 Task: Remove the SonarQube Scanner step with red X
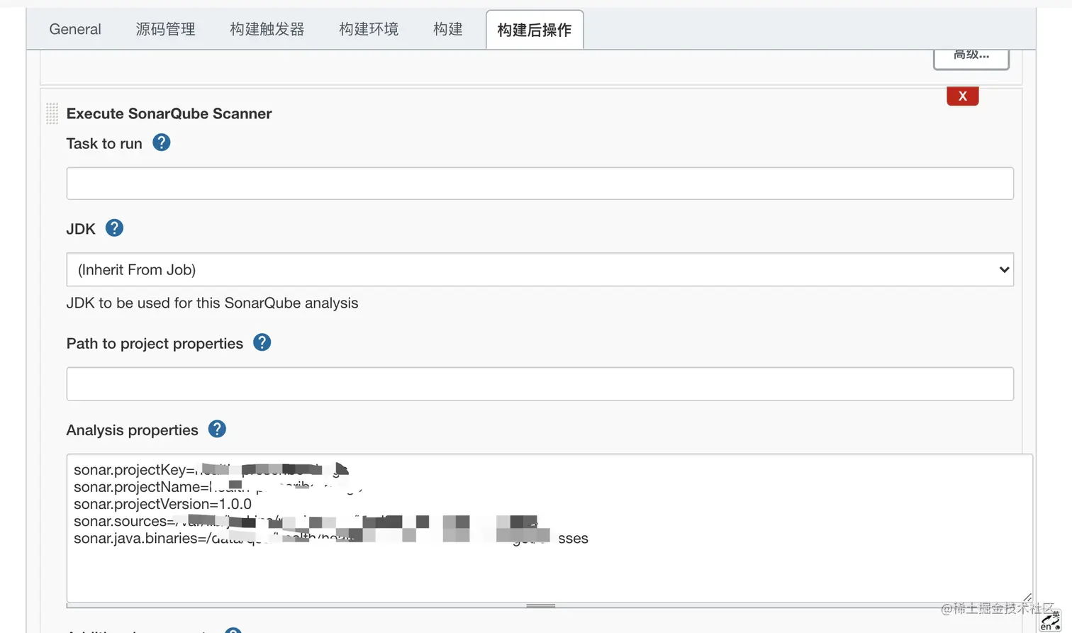click(962, 96)
